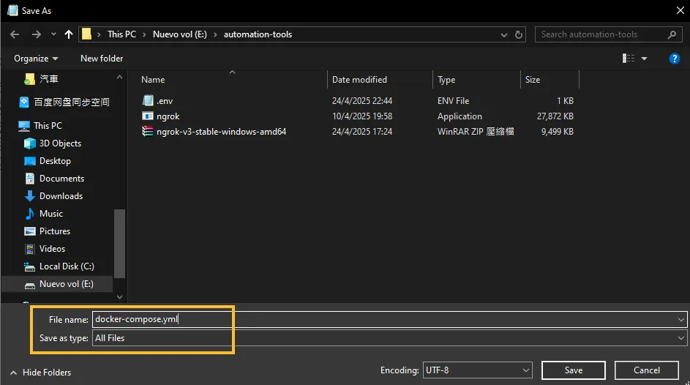
Task: Click the Up one level arrow
Action: [69, 34]
